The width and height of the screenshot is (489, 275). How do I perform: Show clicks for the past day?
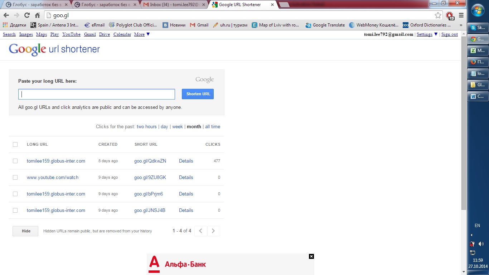coord(164,126)
